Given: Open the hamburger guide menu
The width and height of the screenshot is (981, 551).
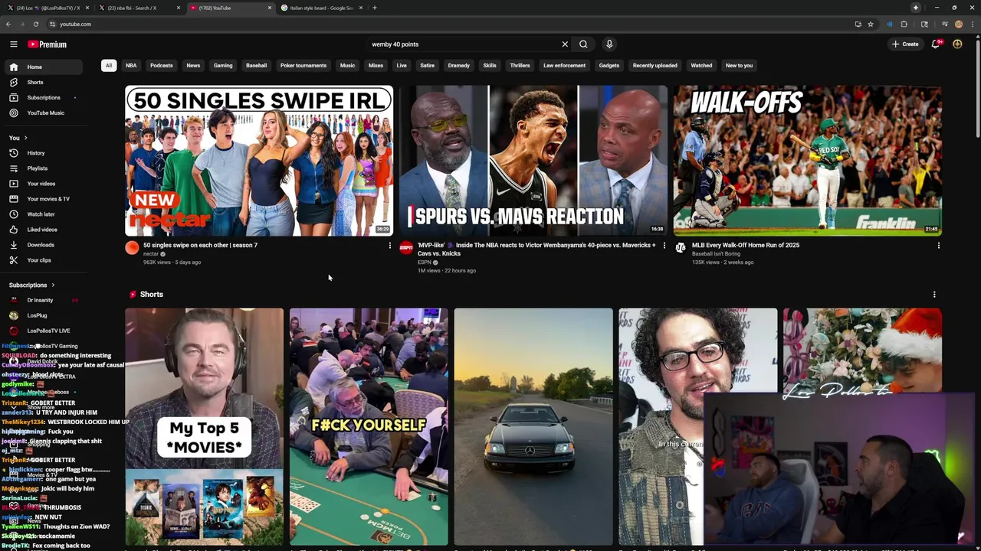Looking at the screenshot, I should pos(13,44).
